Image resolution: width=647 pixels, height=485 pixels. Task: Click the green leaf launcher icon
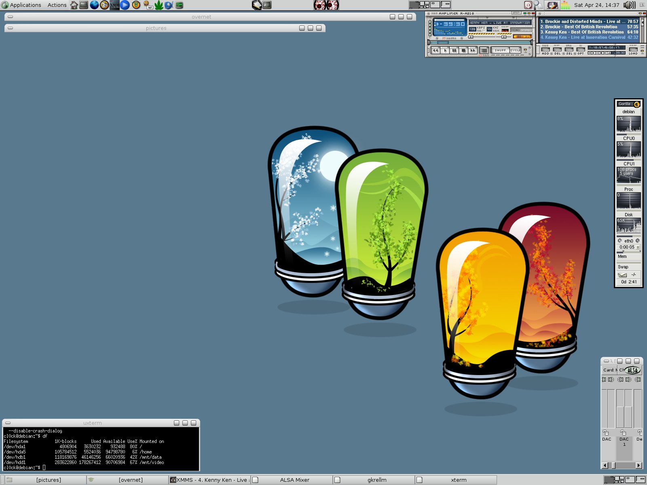159,5
